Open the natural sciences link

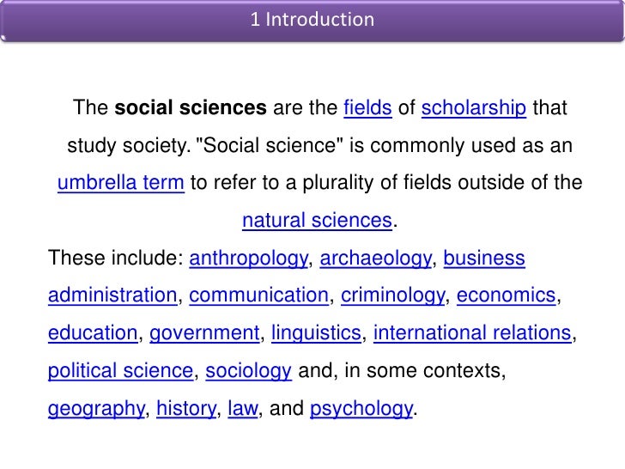point(317,221)
